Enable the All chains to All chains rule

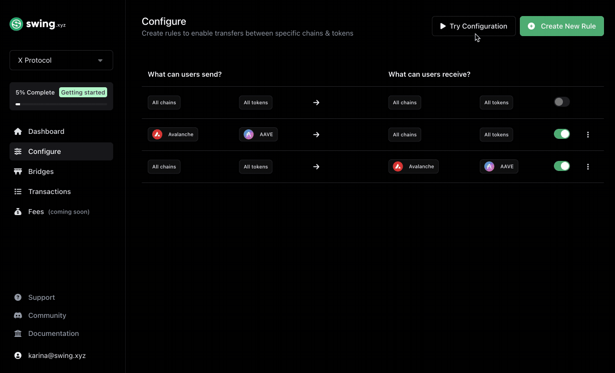(561, 102)
